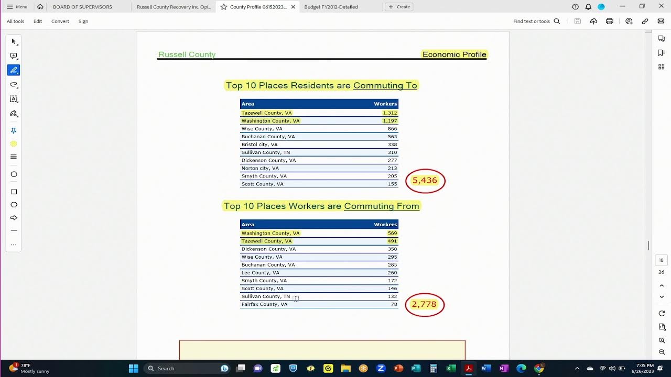Select the arrow selection tool

point(14,41)
